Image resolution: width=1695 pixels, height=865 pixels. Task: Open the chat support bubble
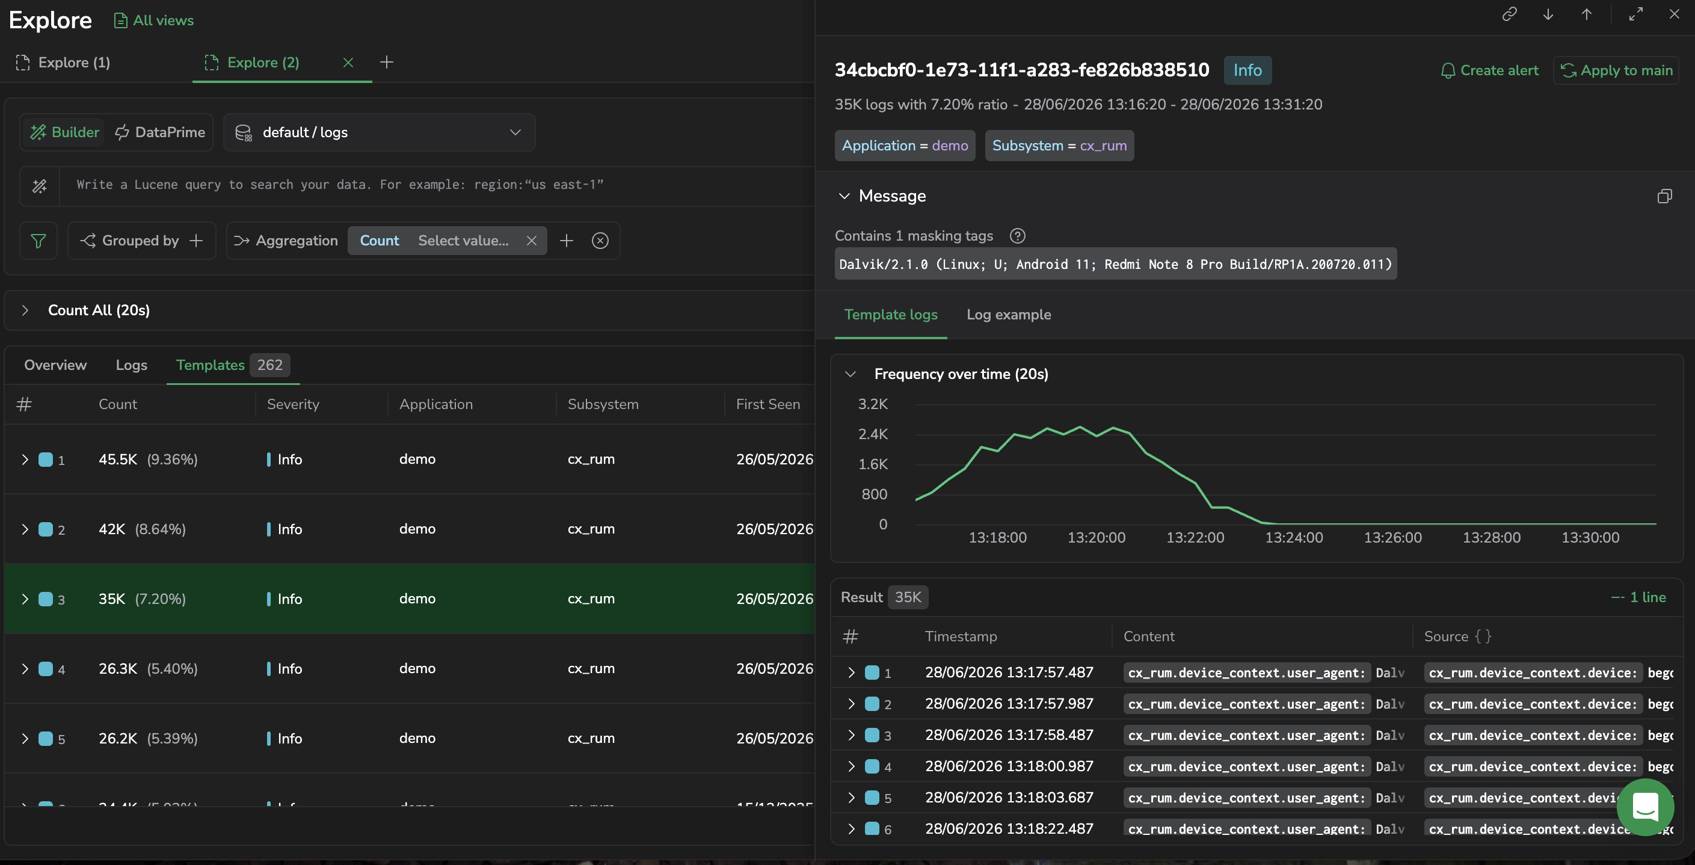click(x=1645, y=807)
